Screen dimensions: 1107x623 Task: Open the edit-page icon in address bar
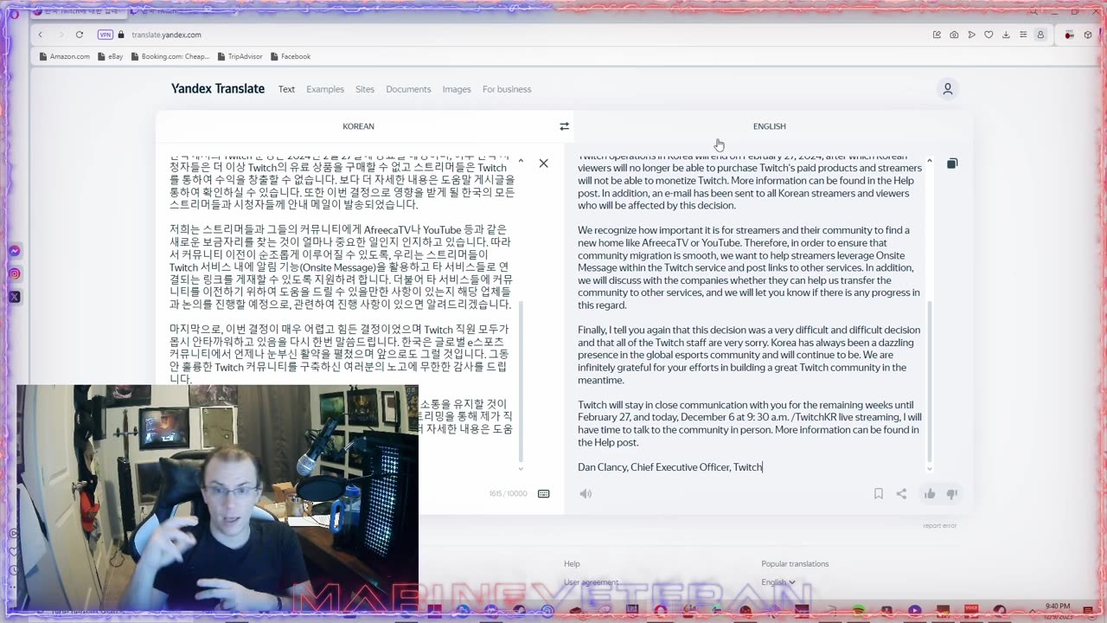pyautogui.click(x=937, y=35)
